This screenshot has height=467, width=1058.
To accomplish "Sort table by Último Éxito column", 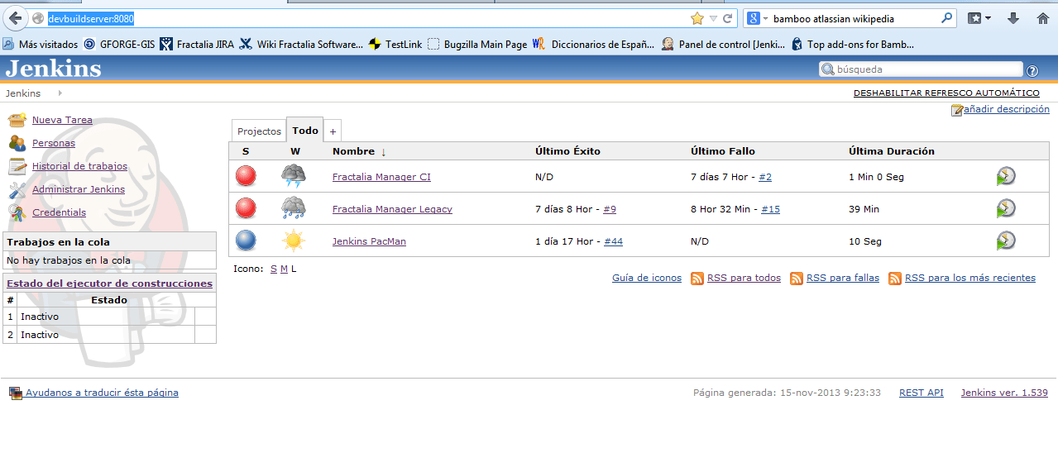I will click(x=567, y=151).
